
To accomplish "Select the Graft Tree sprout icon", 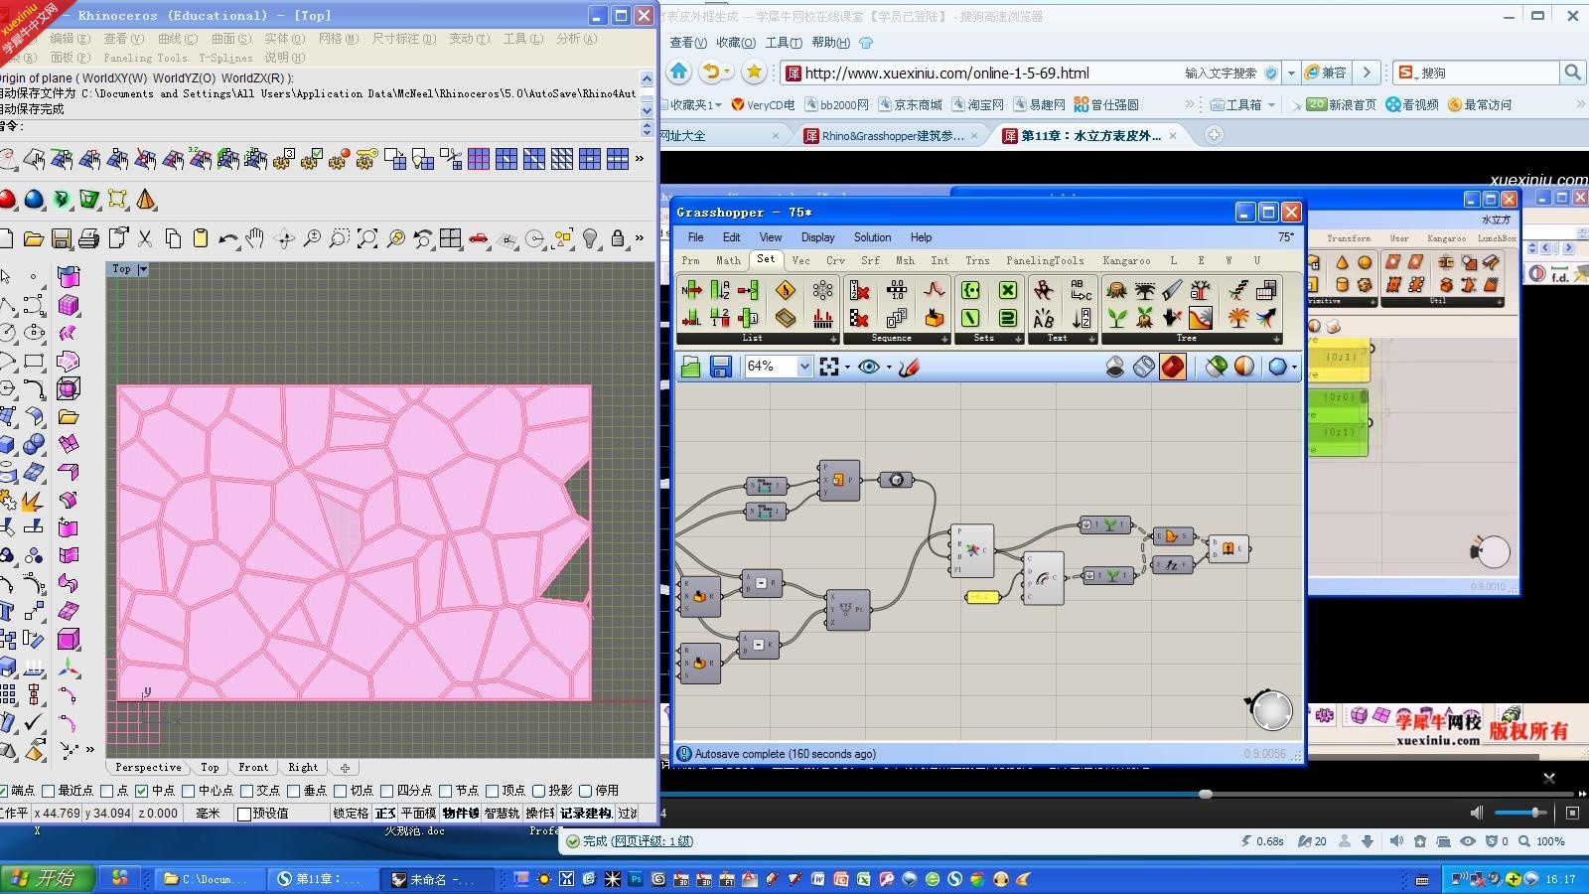I will coord(1117,318).
